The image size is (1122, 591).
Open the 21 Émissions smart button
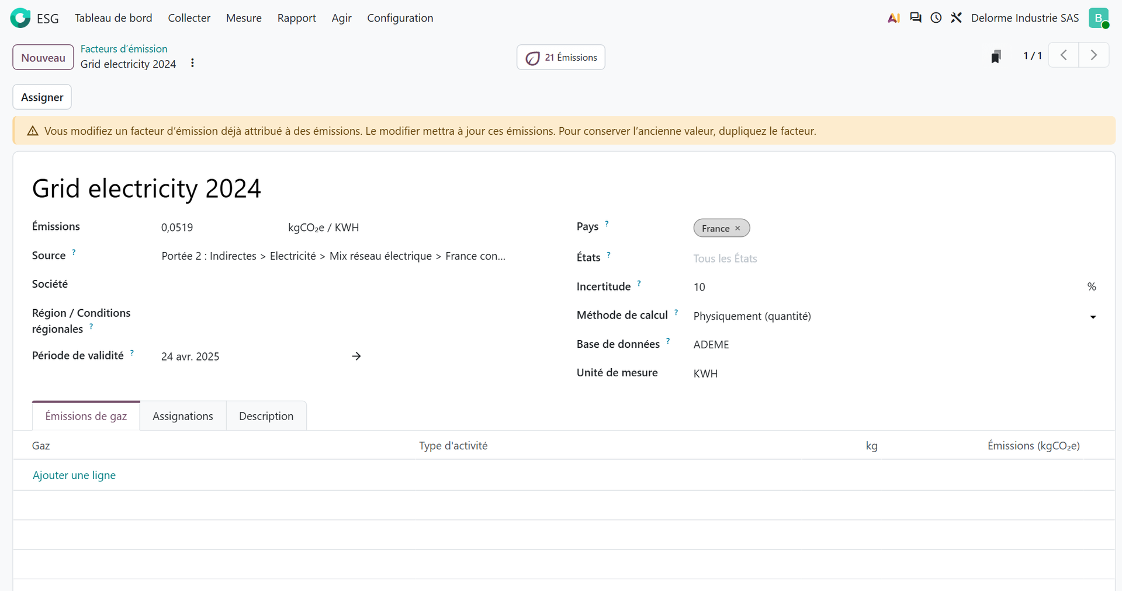[561, 57]
